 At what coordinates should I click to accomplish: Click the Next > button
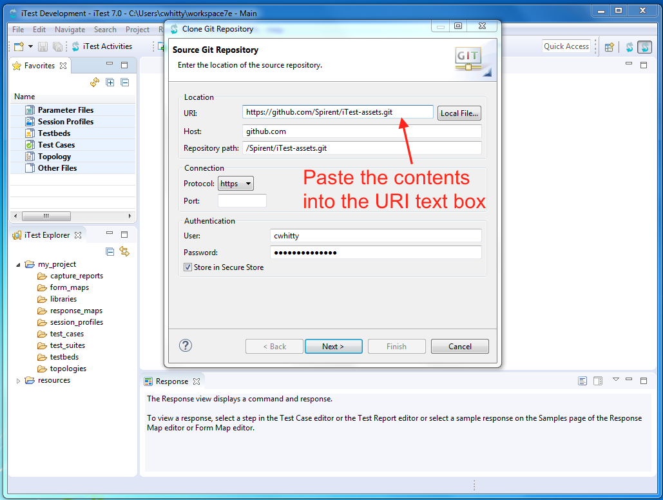click(x=333, y=347)
